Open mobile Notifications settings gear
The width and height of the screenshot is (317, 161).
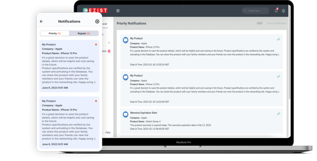click(x=97, y=21)
